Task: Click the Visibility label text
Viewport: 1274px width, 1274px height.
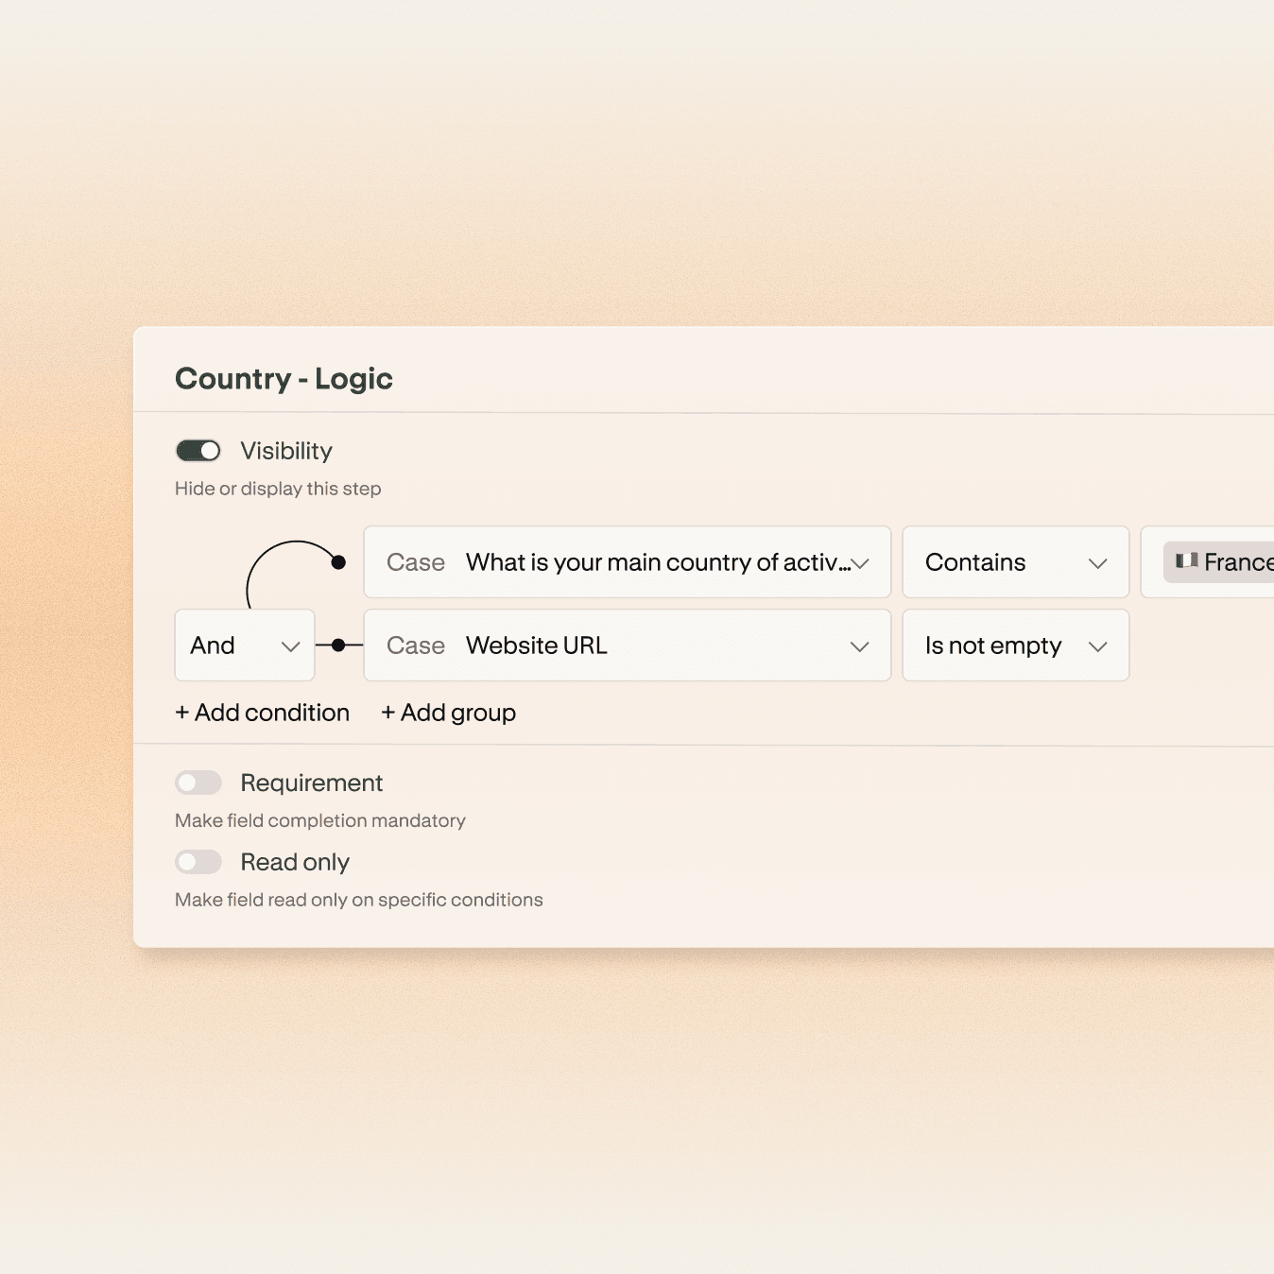Action: click(x=286, y=451)
